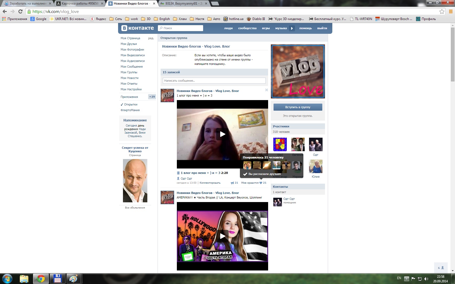455x284 pixels.
Task: Open the Настя bookmarks folder
Action: (197, 19)
